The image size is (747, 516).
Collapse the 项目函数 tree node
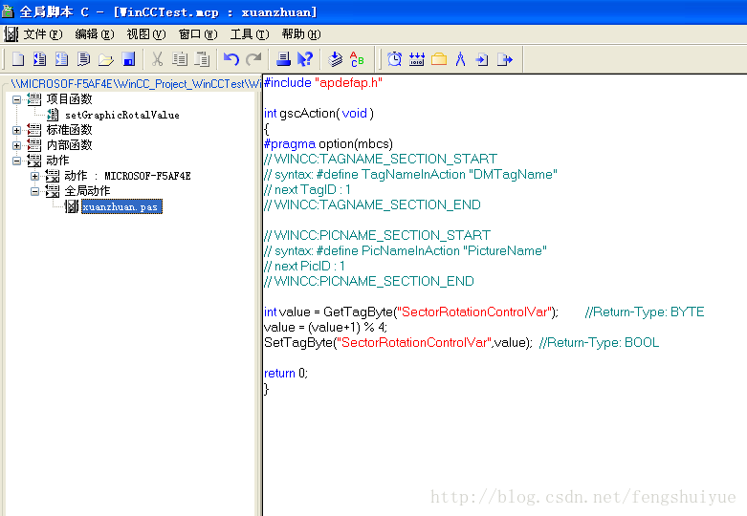click(x=16, y=99)
